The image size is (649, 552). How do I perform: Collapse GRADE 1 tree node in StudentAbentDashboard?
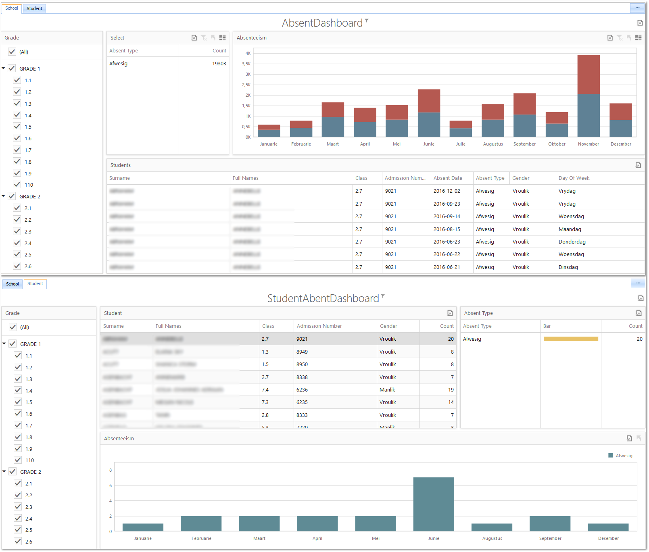[4, 344]
